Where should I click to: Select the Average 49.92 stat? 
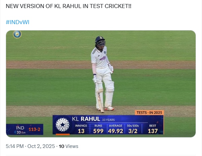[x=115, y=129]
